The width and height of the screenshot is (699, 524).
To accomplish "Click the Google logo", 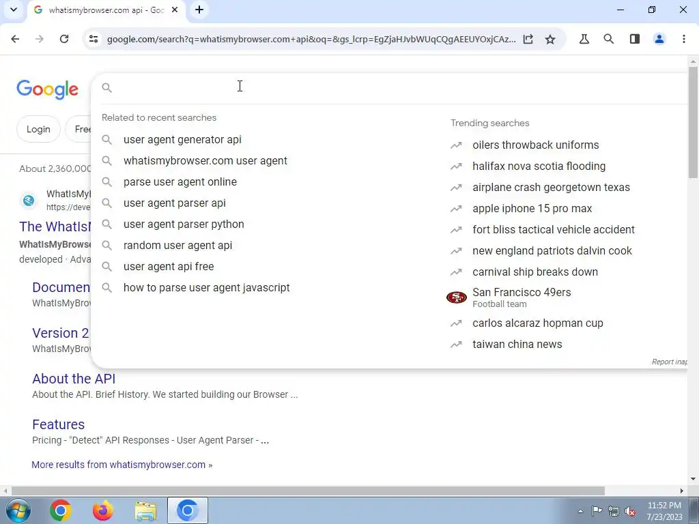I will pyautogui.click(x=48, y=89).
